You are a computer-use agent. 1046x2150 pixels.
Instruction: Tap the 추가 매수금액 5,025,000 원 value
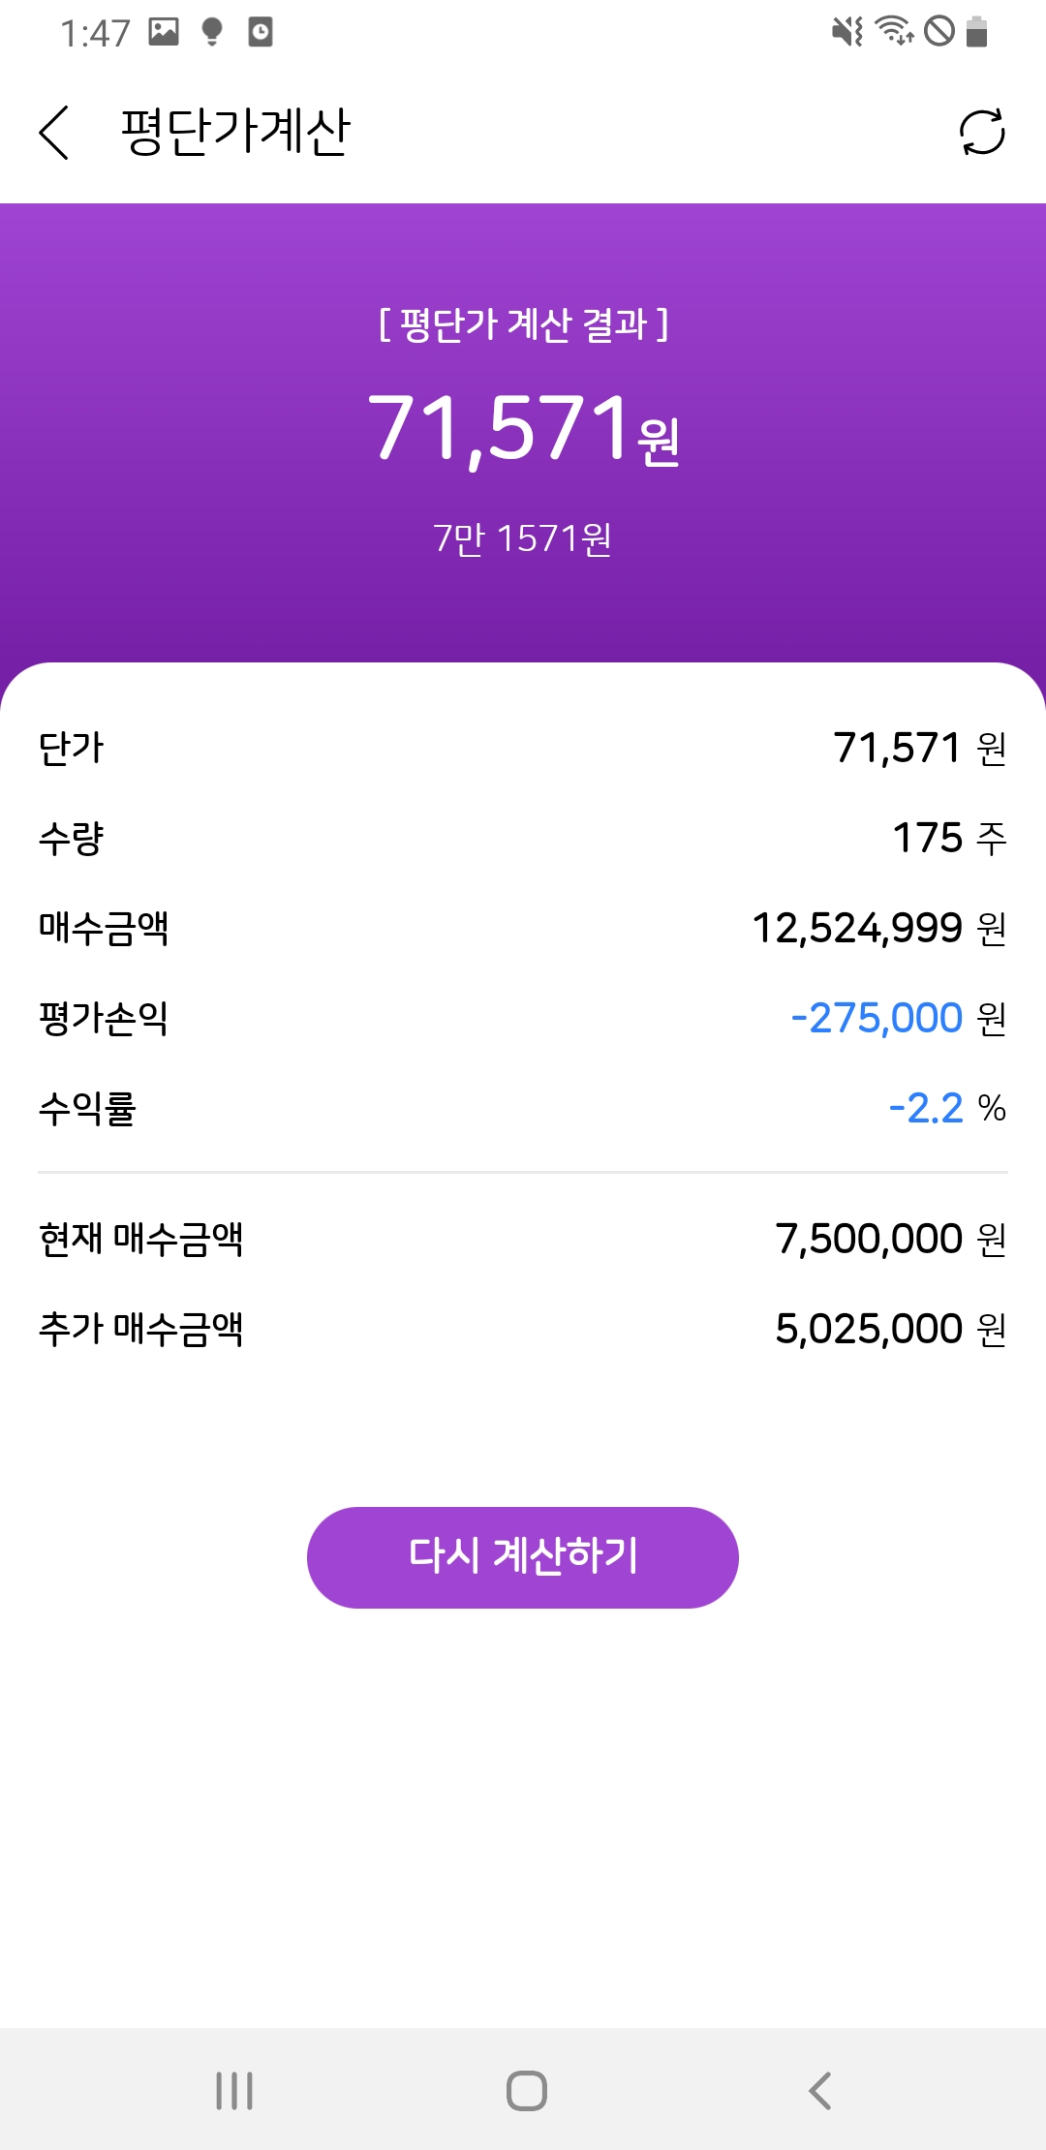tap(890, 1330)
